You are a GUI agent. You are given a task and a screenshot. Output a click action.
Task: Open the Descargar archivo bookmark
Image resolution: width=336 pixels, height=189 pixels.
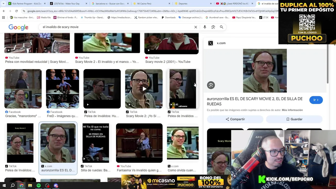click(191, 18)
